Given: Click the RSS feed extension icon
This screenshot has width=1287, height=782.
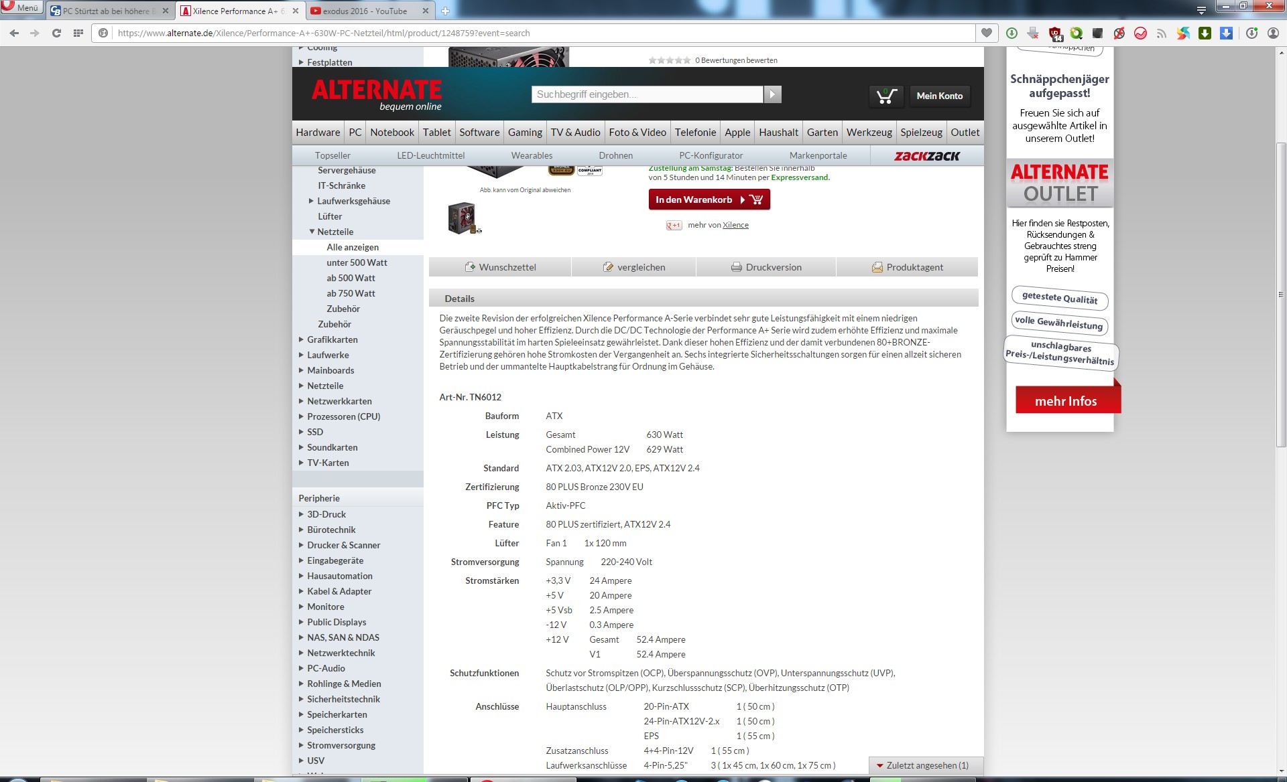Looking at the screenshot, I should coord(1162,33).
